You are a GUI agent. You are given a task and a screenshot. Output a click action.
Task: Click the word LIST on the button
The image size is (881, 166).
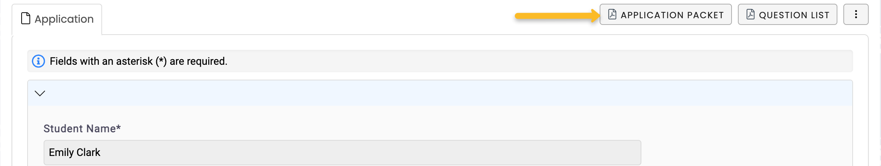820,15
